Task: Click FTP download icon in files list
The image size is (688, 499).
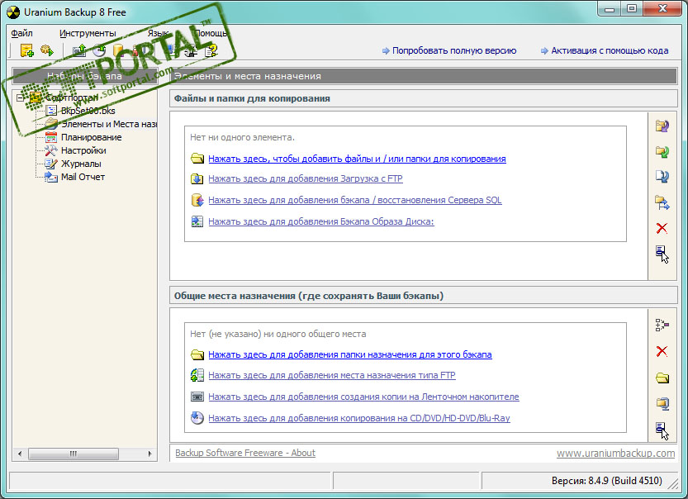Action: [197, 178]
